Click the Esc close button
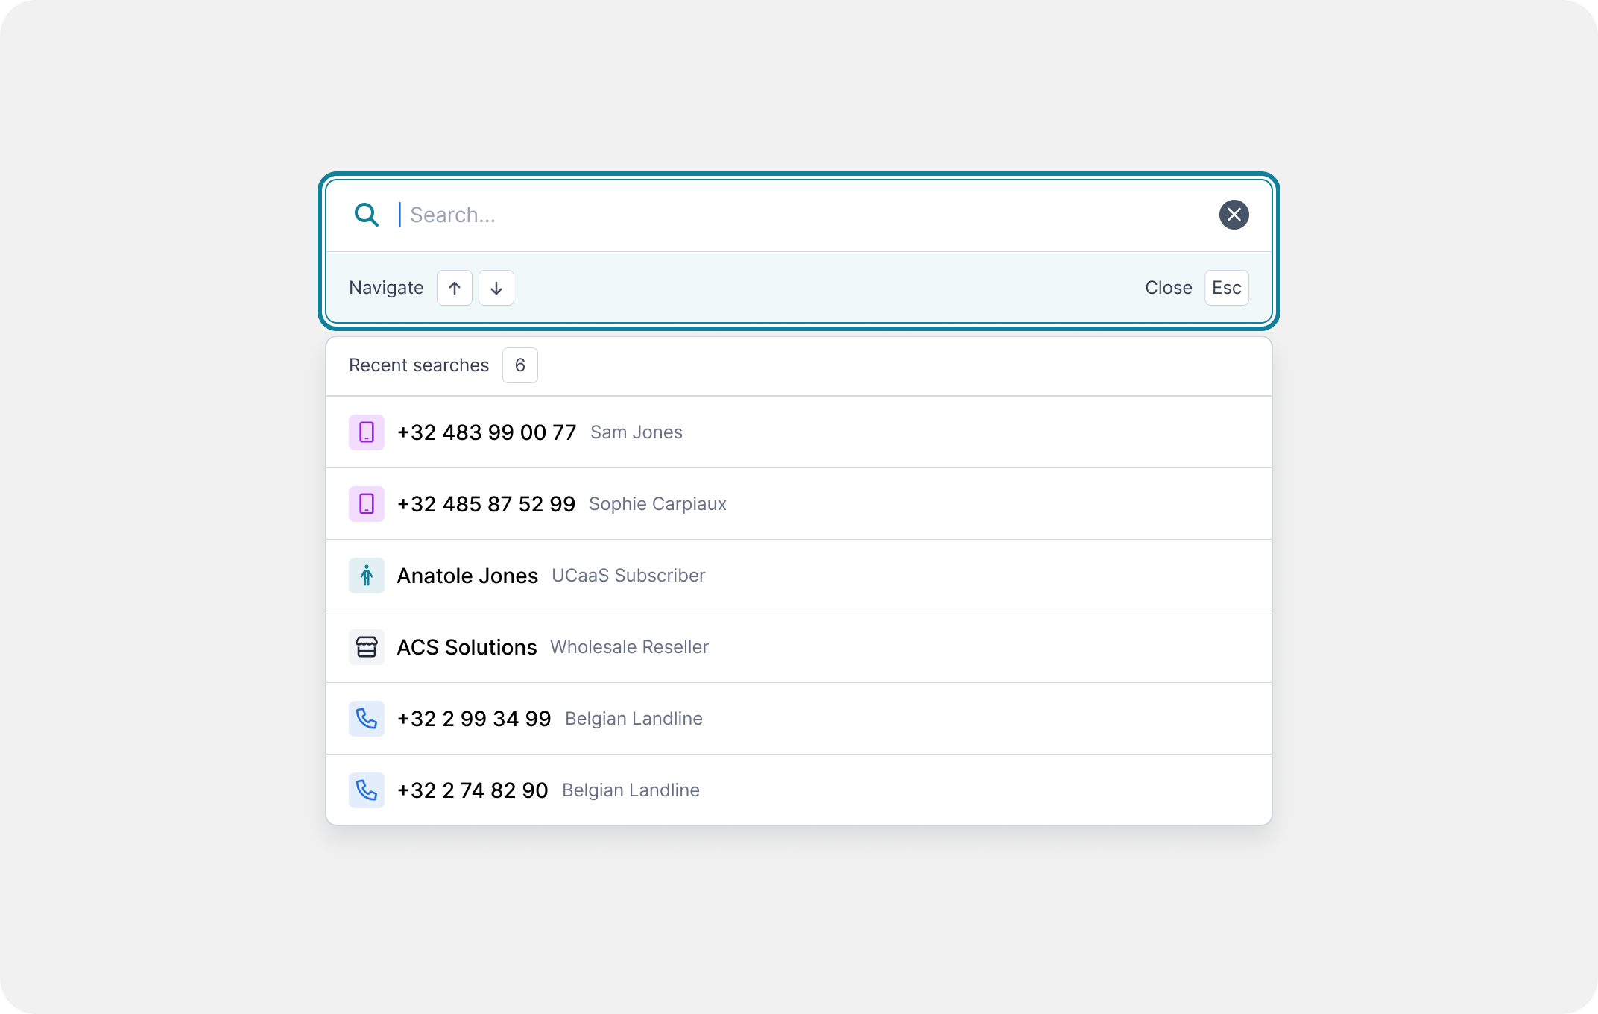The image size is (1598, 1014). coord(1226,288)
